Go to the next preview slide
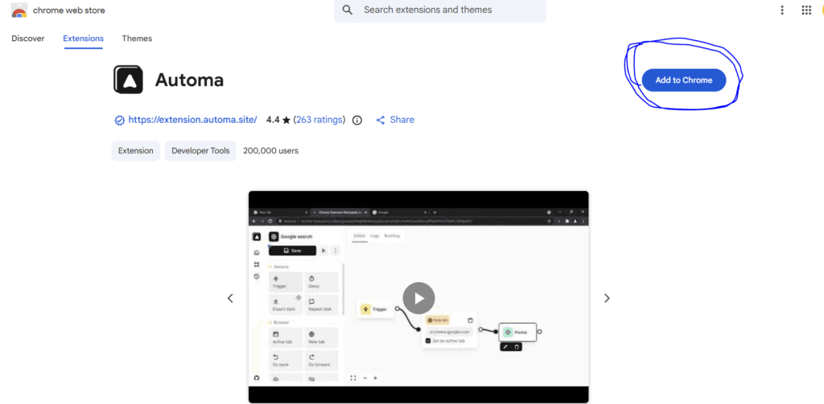The image size is (824, 404). 607,298
